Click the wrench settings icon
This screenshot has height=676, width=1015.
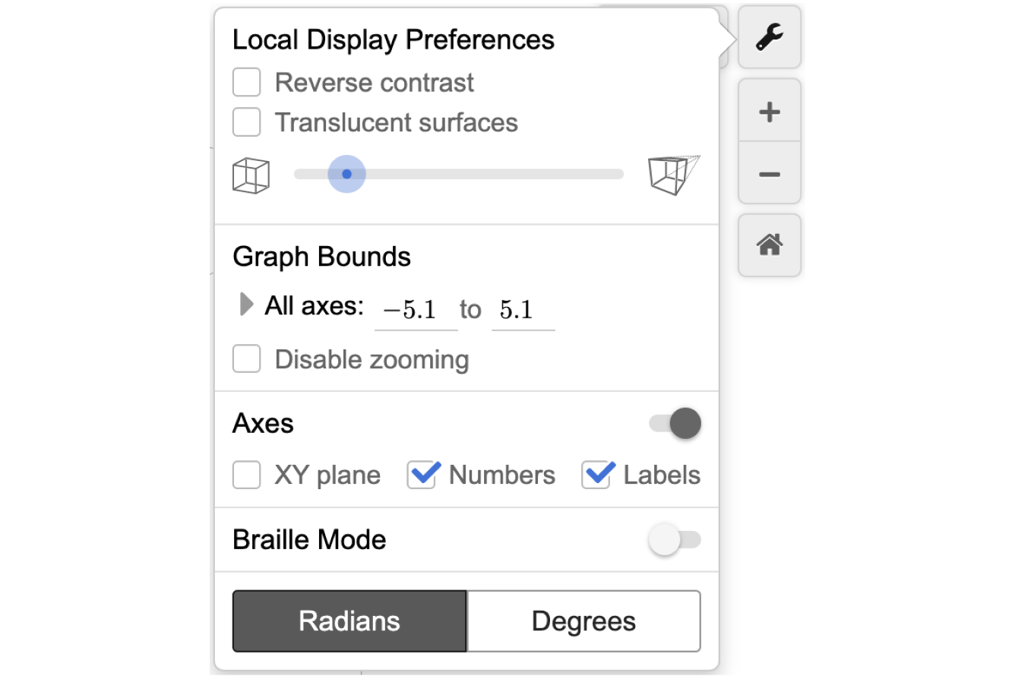(x=769, y=37)
